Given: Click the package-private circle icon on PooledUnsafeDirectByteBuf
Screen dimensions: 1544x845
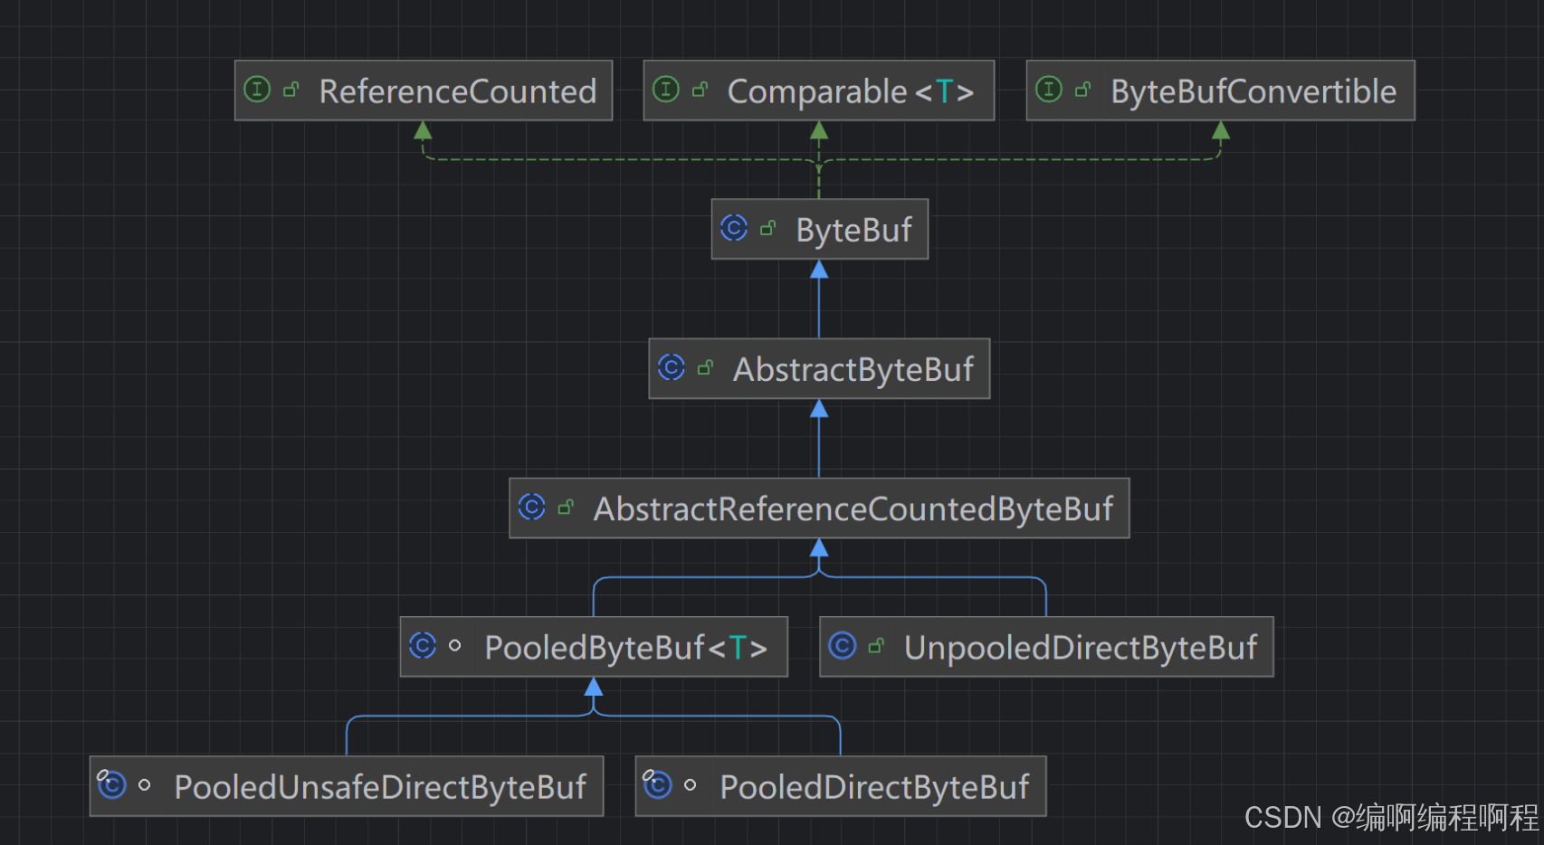Looking at the screenshot, I should (145, 785).
